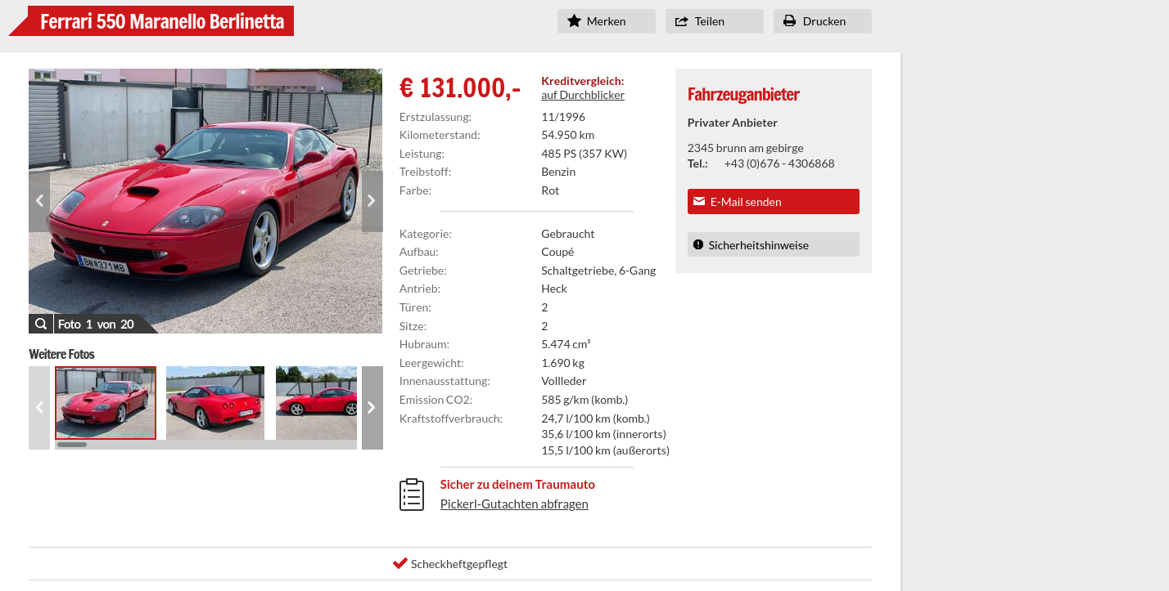This screenshot has width=1169, height=591.
Task: Click the clipboard Pickerl-Gutachten icon
Action: 412,495
